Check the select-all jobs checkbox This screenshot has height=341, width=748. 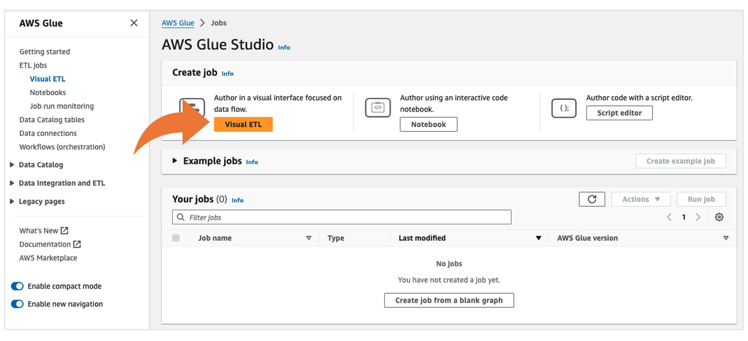pyautogui.click(x=176, y=238)
